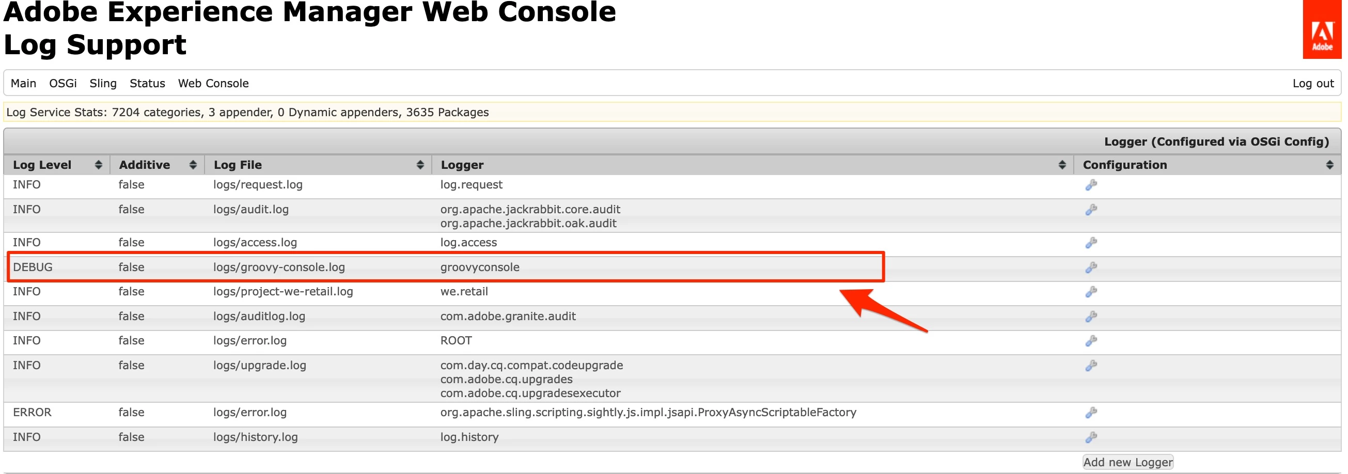1348x474 pixels.
Task: Sort table by Log File arrows
Action: (420, 165)
